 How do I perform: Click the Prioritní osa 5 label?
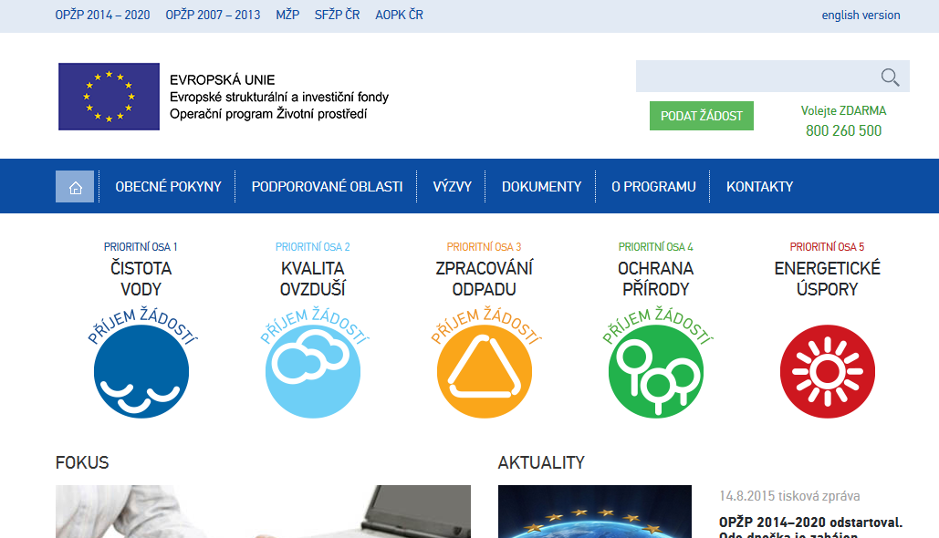click(x=827, y=246)
